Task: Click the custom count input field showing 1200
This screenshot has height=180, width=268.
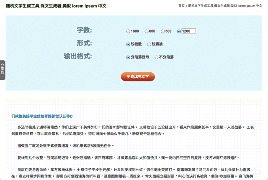Action: (188, 31)
